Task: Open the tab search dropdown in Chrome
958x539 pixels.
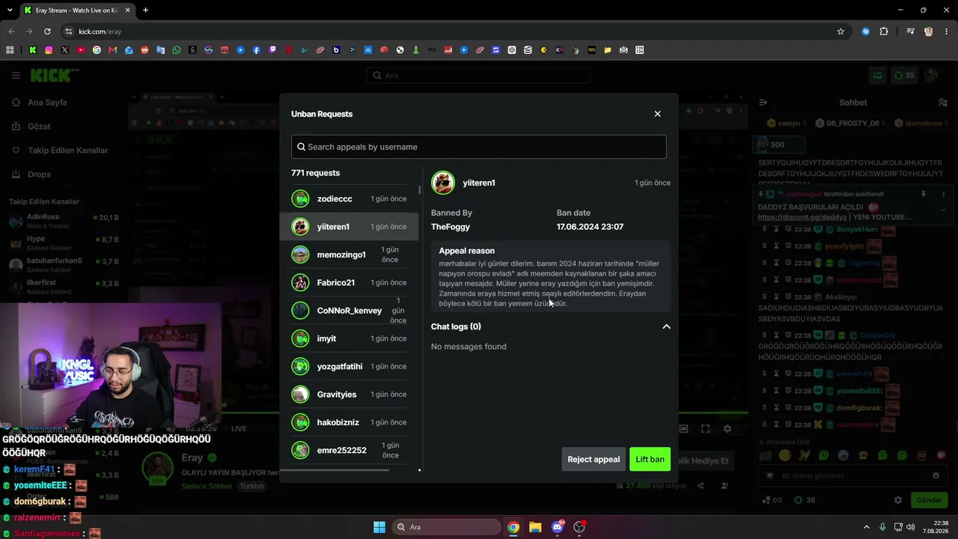Action: click(9, 10)
